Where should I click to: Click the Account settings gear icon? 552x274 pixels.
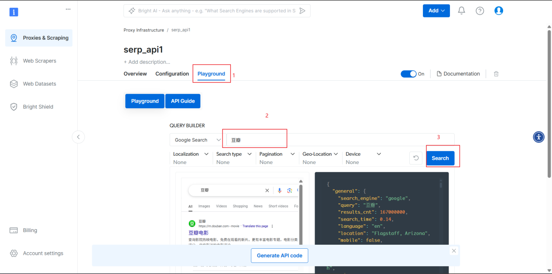[x=14, y=253]
